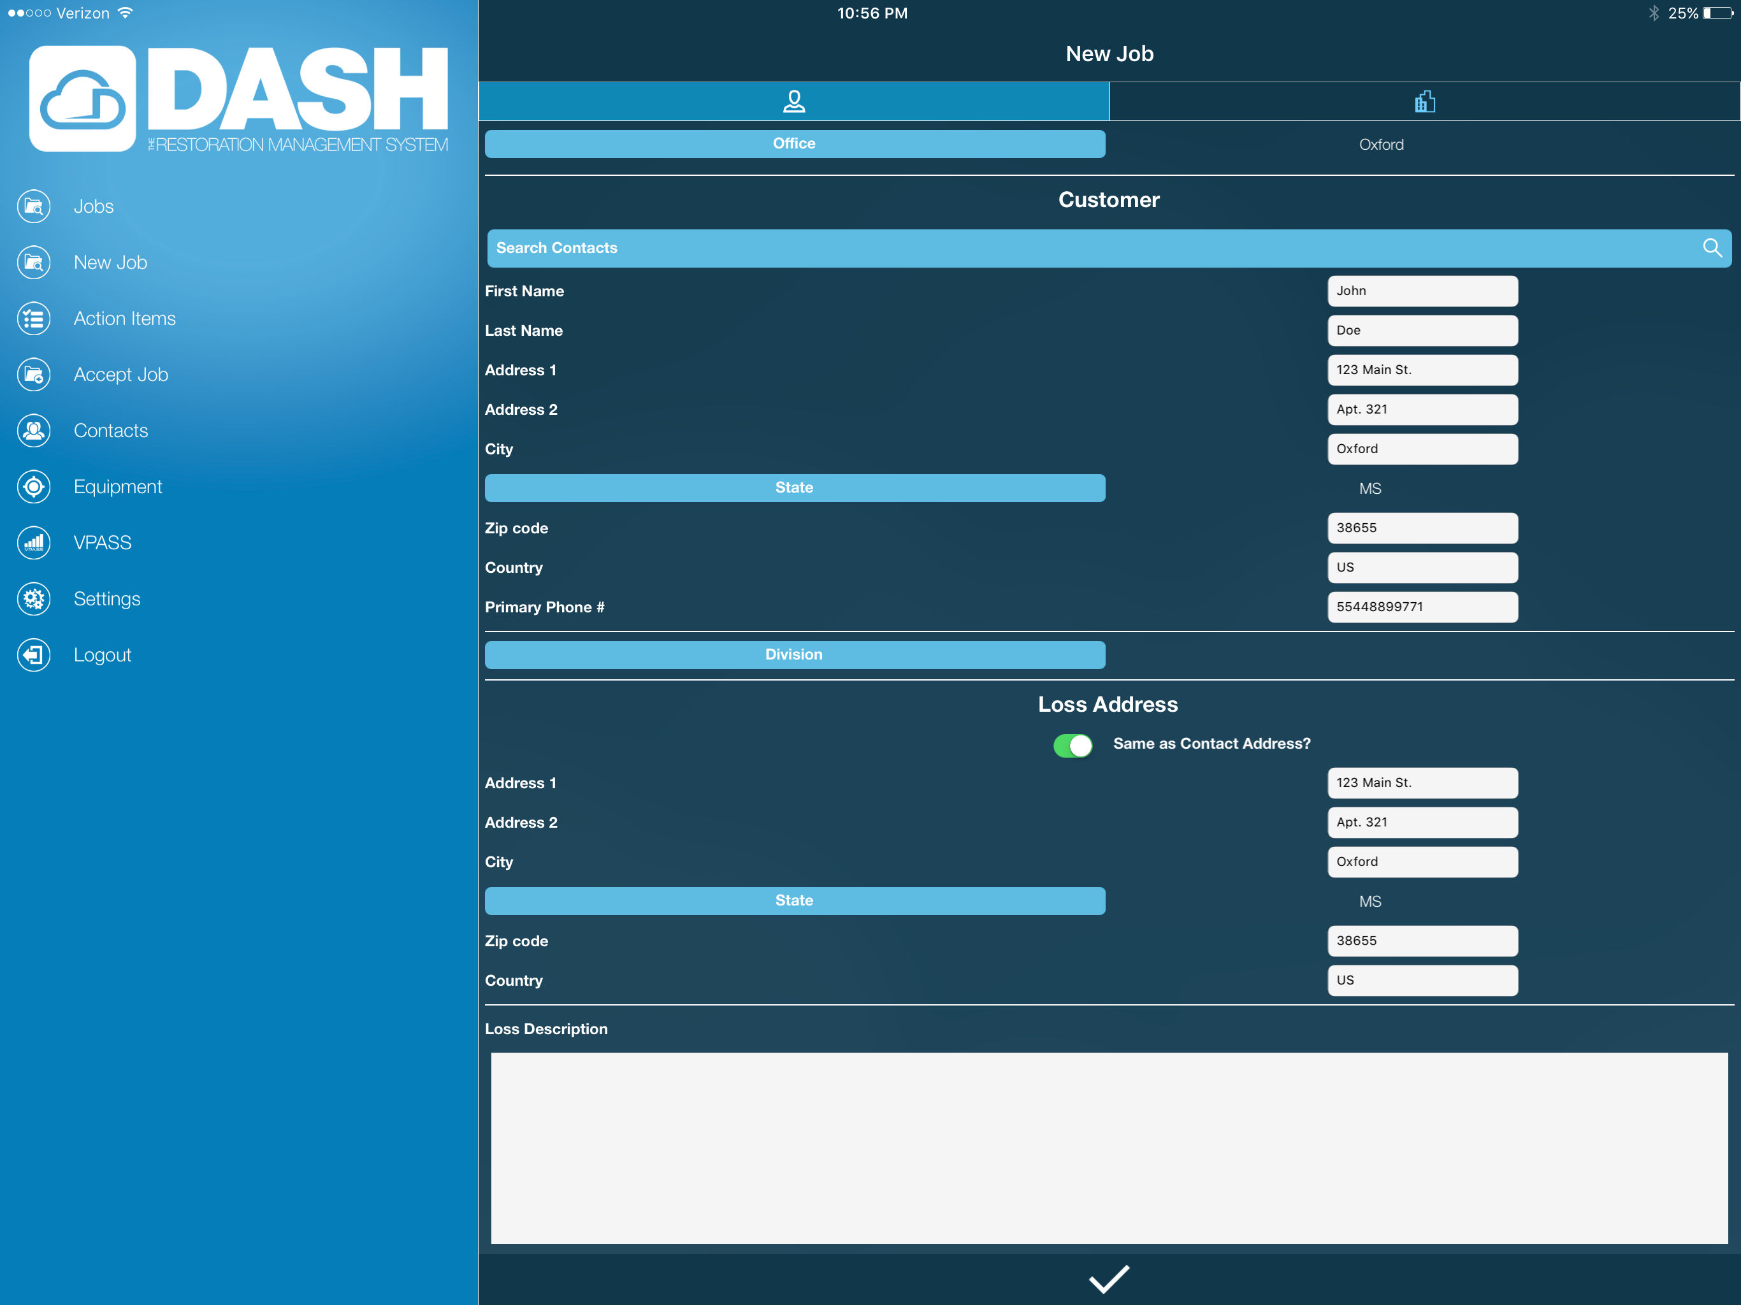Tap the Wi-Fi signal icon
The image size is (1741, 1305).
coord(125,13)
